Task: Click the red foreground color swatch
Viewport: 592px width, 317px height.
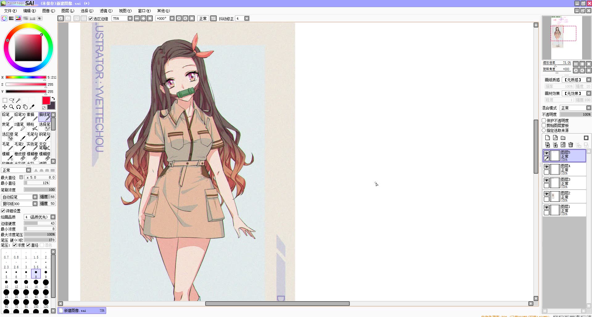Action: 46,101
